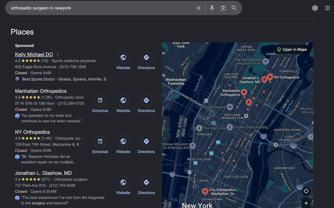This screenshot has width=334, height=208.
Task: Schedule appointment with NY Orthopedics
Action: 100,141
